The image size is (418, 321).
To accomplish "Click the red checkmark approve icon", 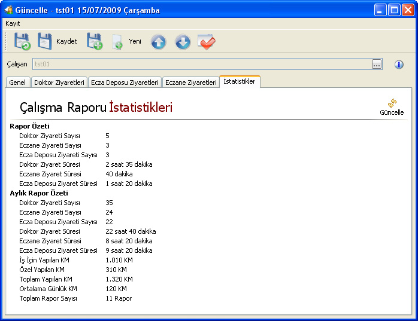I will (x=207, y=42).
